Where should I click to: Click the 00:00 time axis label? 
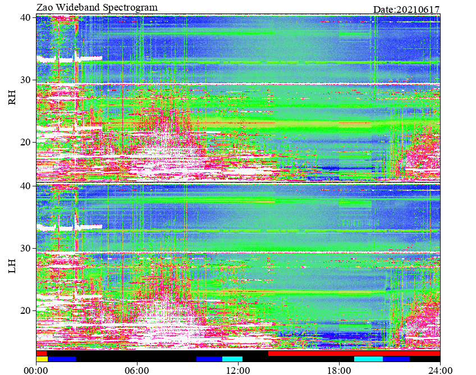[x=36, y=371]
